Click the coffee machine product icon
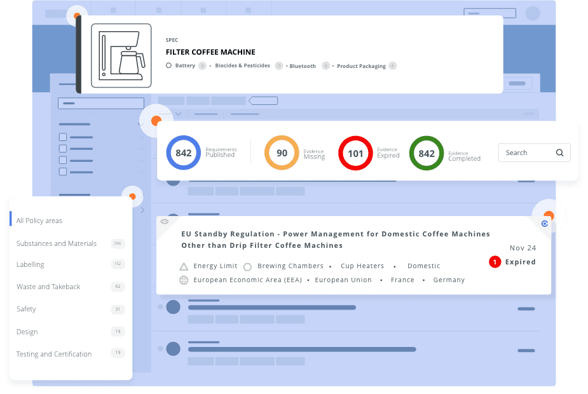Image resolution: width=588 pixels, height=394 pixels. [x=121, y=55]
